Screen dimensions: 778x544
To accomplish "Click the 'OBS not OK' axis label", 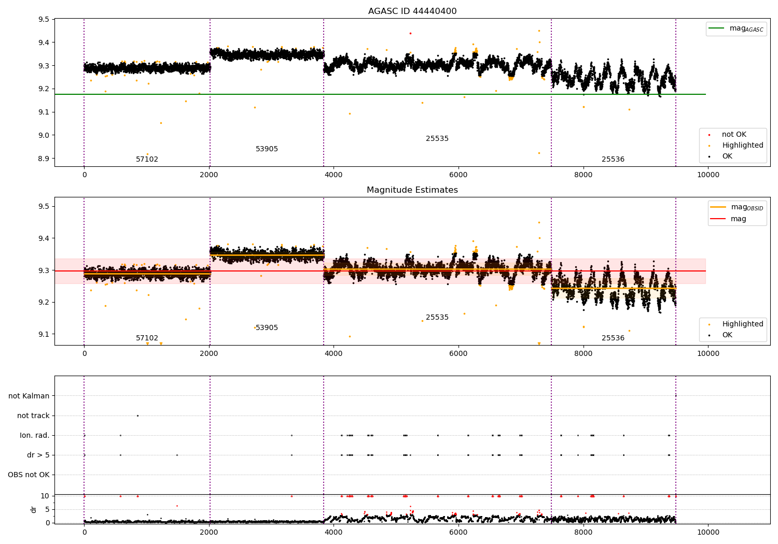I will (29, 475).
